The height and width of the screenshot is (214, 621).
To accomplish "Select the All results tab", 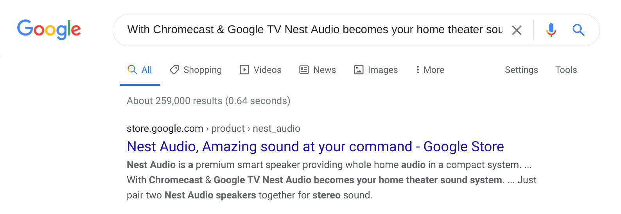I will pos(147,70).
